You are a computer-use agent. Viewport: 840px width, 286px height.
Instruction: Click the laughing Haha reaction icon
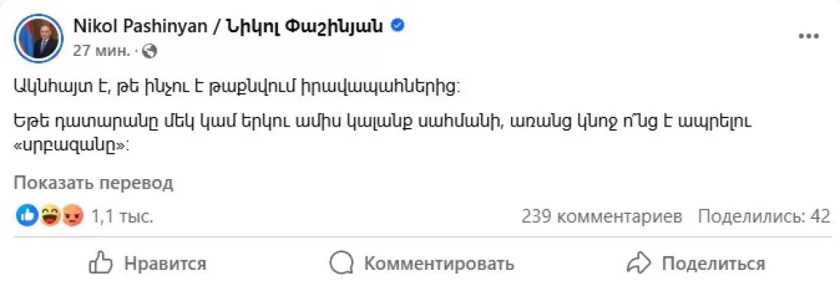tap(50, 217)
